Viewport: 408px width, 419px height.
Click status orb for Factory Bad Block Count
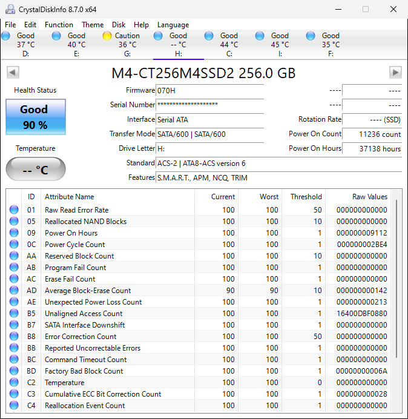[14, 371]
